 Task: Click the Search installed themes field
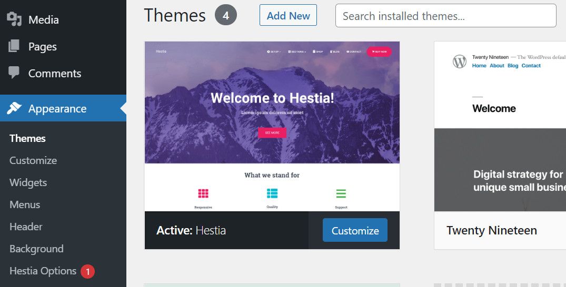[x=446, y=15]
